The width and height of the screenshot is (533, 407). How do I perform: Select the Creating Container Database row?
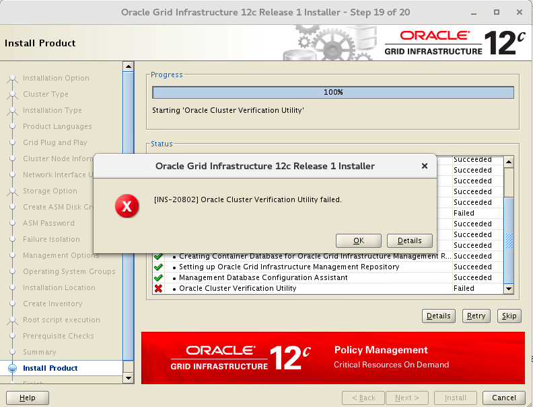[328, 257]
